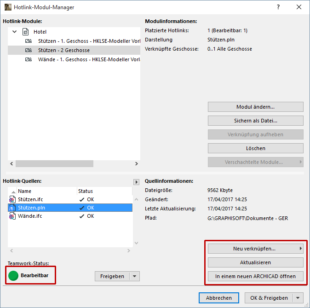Select Stützen - 2 Geschosse module
310x308 pixels.
[x=74, y=50]
